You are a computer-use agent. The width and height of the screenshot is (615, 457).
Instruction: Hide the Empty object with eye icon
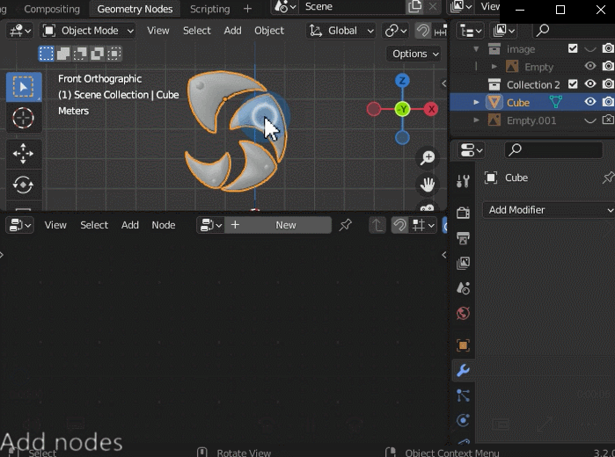[x=590, y=67]
